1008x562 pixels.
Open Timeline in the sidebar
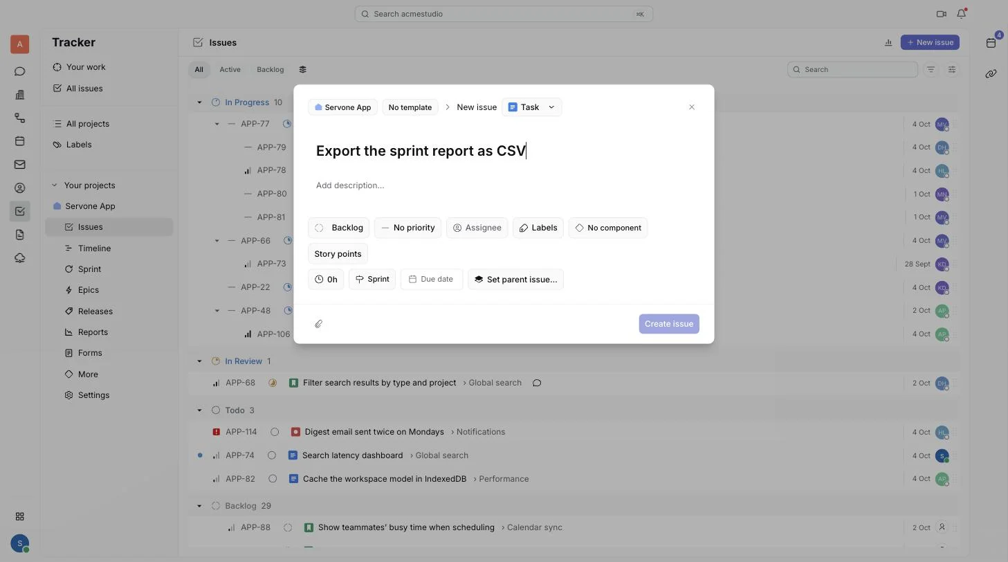click(x=94, y=248)
